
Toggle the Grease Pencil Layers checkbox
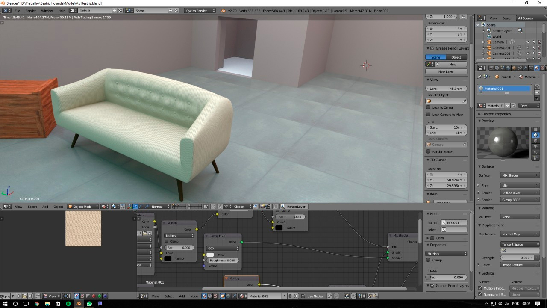pyautogui.click(x=432, y=48)
